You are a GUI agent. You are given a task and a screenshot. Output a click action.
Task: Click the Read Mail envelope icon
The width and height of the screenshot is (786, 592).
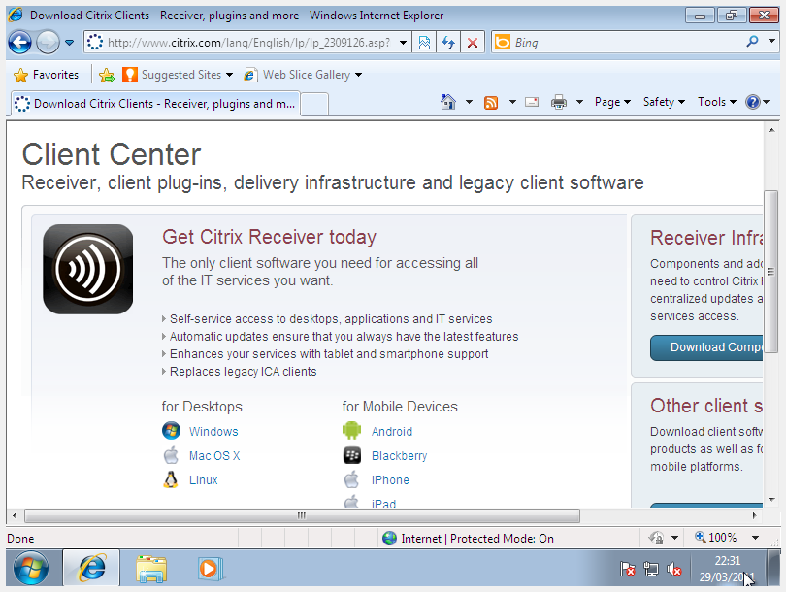pyautogui.click(x=532, y=102)
